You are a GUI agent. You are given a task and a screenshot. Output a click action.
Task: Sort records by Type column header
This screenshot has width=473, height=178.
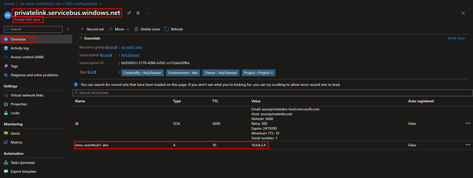pos(177,101)
